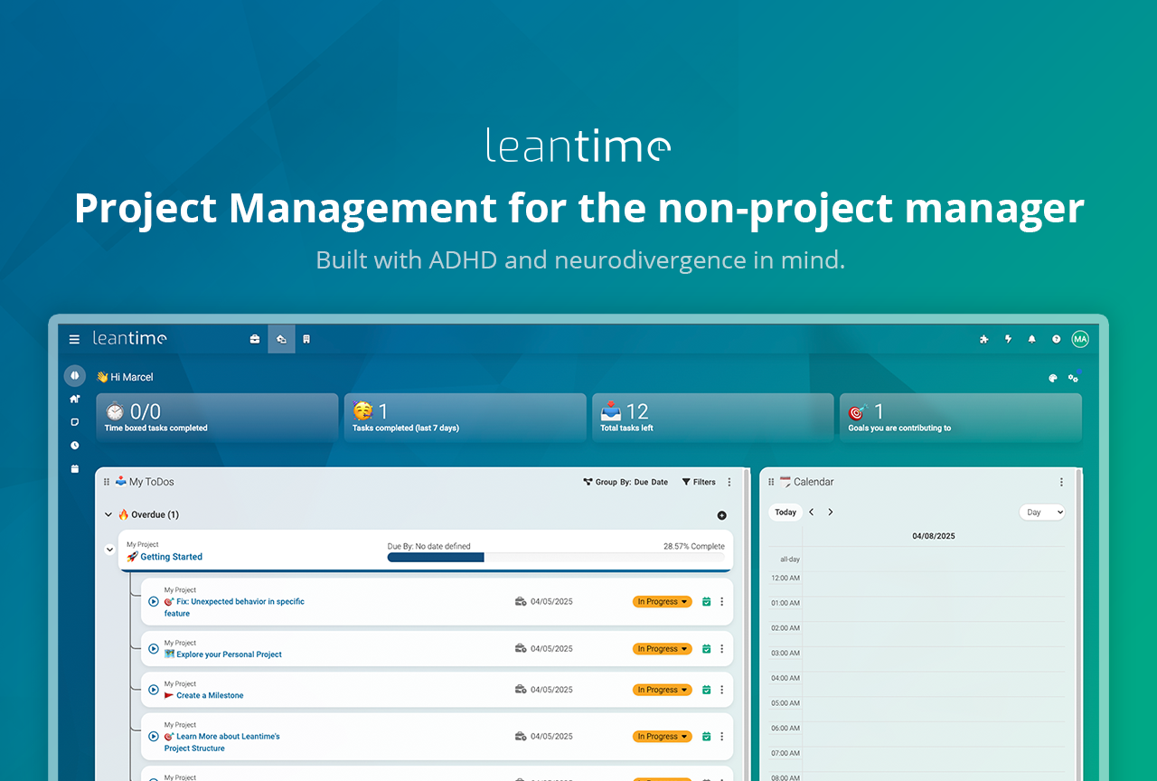Click the Today button in Calendar

tap(785, 513)
